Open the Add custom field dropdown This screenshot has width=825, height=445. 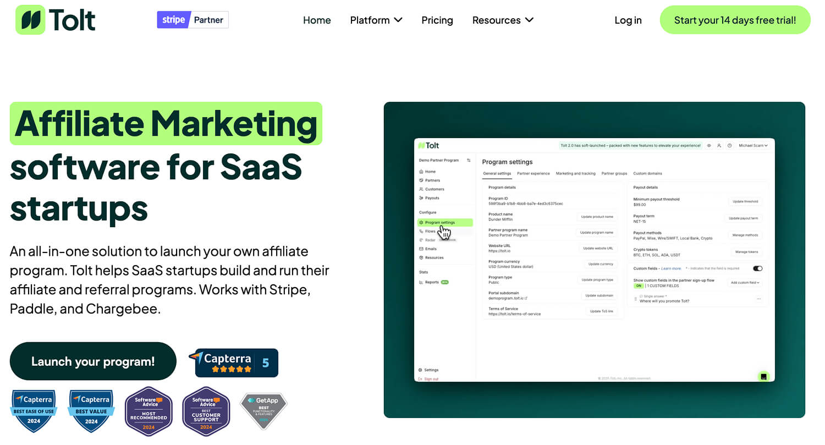point(745,283)
